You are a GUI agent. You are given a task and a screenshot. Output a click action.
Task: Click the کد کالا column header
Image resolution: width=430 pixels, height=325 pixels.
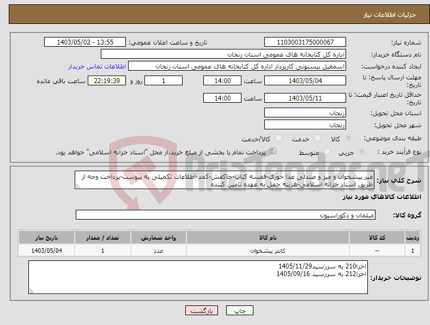click(377, 237)
